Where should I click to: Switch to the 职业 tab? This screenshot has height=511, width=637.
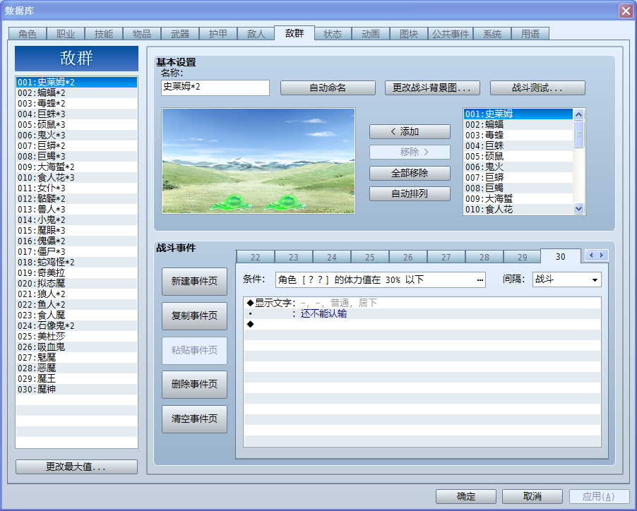66,34
